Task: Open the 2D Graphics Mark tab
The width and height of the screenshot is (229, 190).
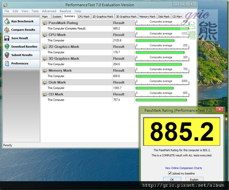Action: coord(103,16)
